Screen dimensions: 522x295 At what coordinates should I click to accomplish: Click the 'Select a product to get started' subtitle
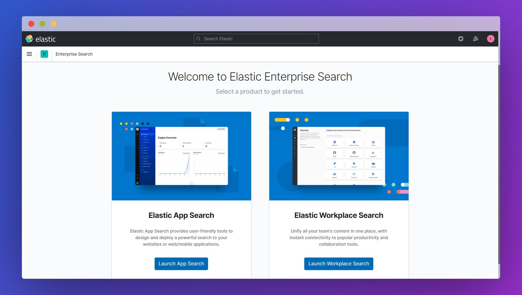click(260, 91)
